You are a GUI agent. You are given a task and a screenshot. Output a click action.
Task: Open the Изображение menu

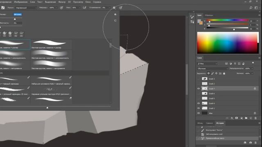21,2
